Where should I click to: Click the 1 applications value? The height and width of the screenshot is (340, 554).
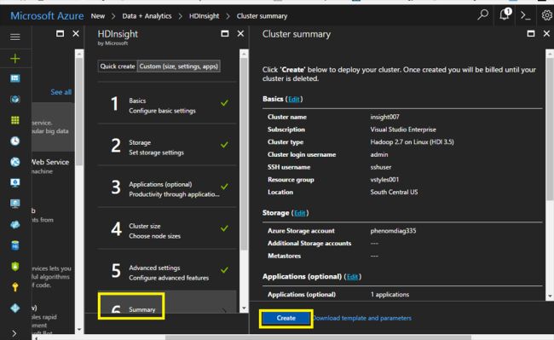pyautogui.click(x=390, y=295)
